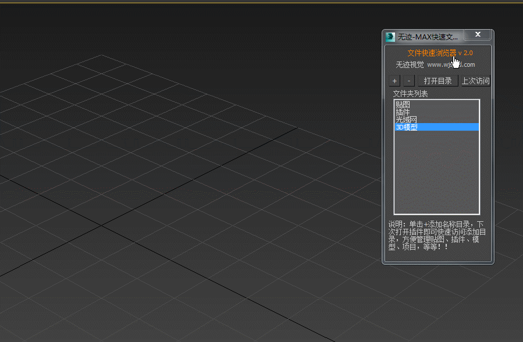
Task: Visit the www.wjsj3d.com website link
Action: coord(451,64)
